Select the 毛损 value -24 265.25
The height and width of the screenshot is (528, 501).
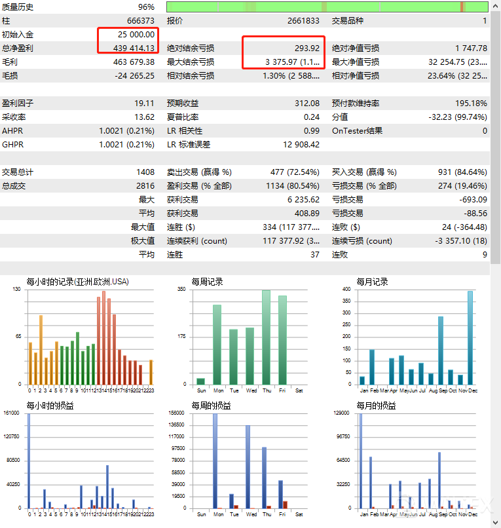(134, 76)
